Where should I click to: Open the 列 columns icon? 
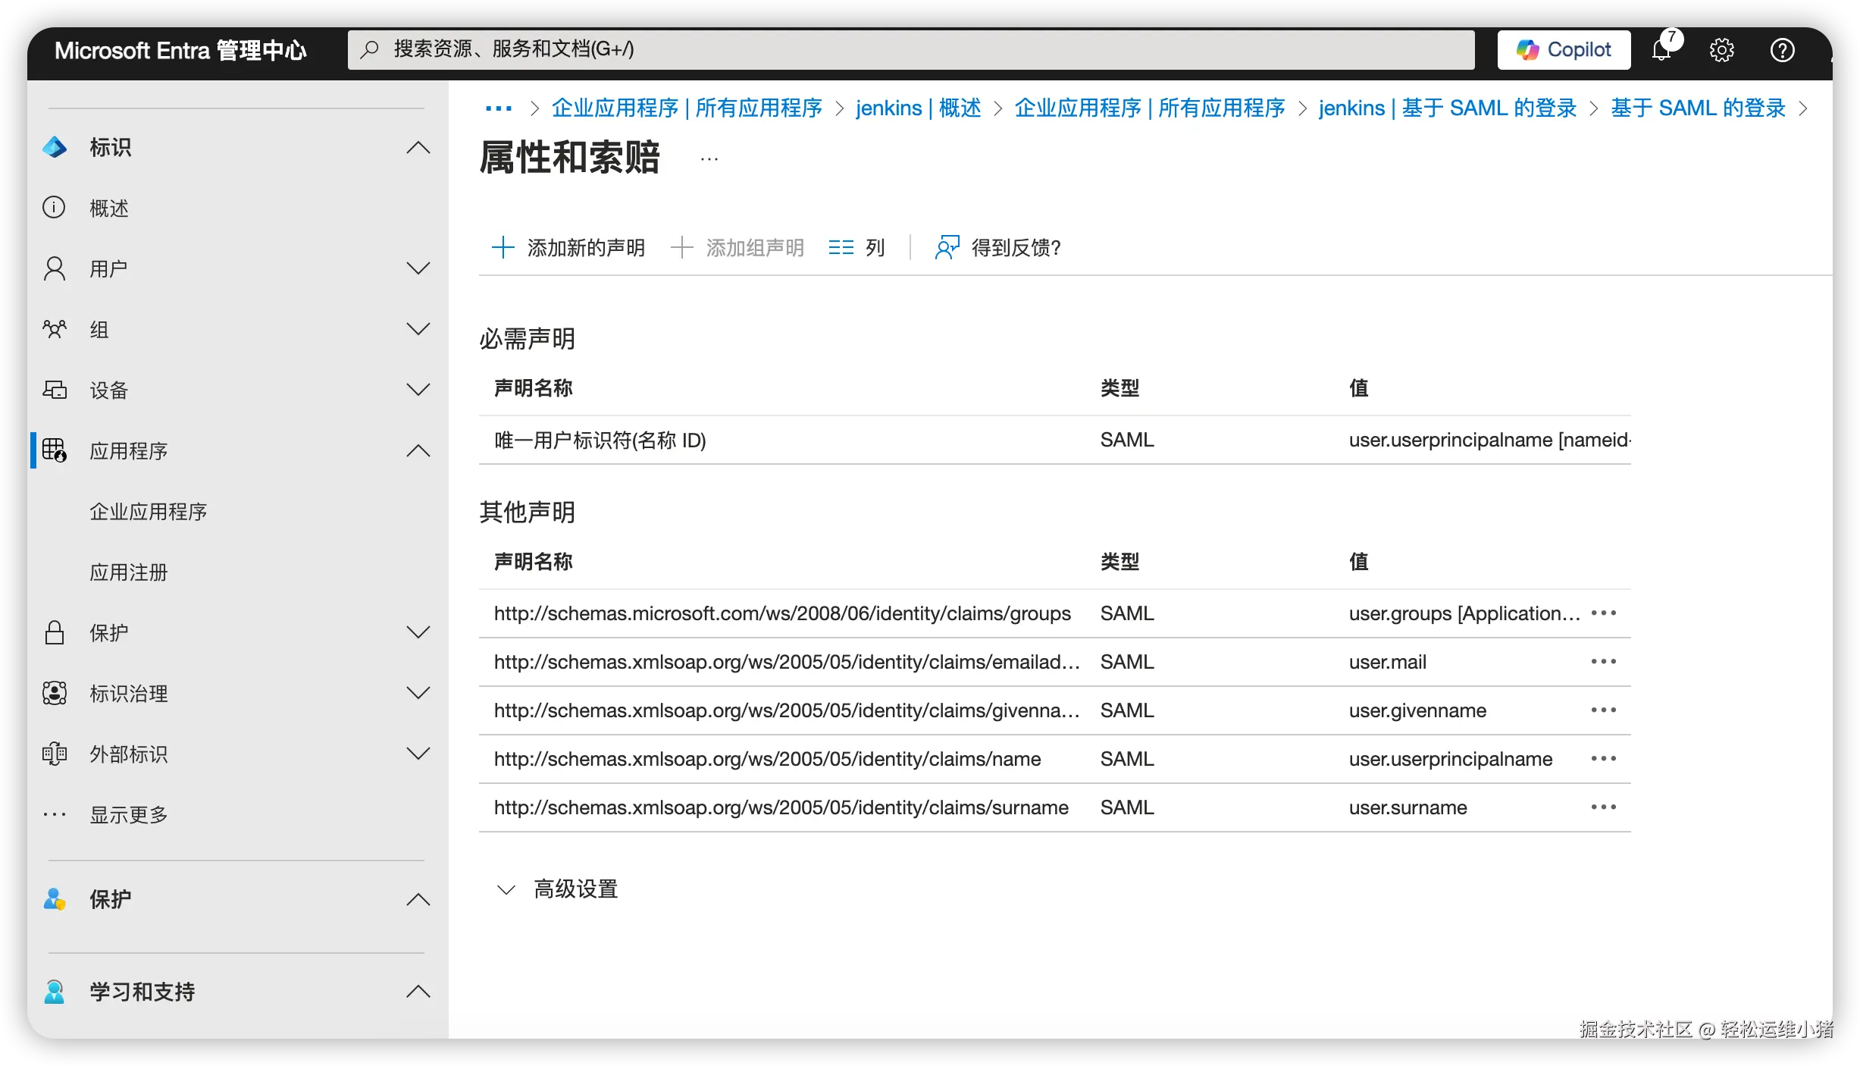841,247
